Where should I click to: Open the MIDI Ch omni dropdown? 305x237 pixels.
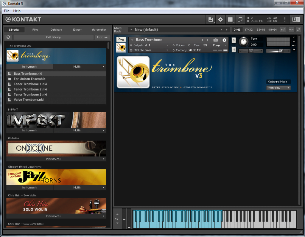pos(149,50)
